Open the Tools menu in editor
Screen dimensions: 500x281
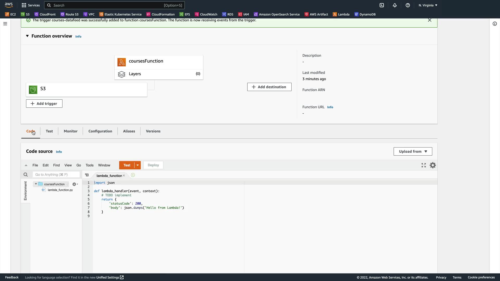pyautogui.click(x=89, y=165)
